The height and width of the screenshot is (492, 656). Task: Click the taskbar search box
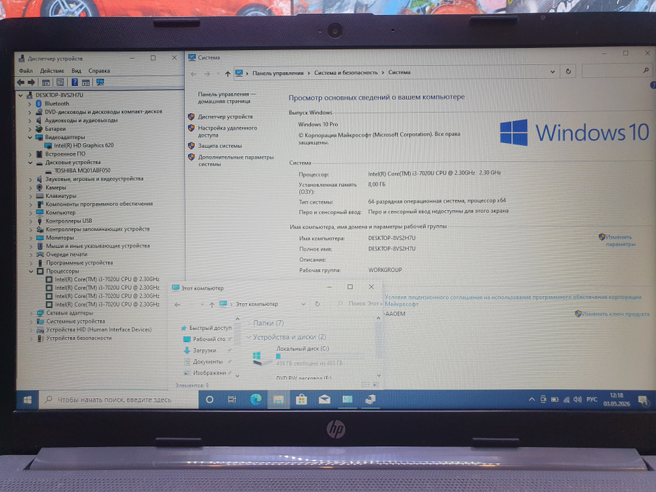tap(119, 400)
